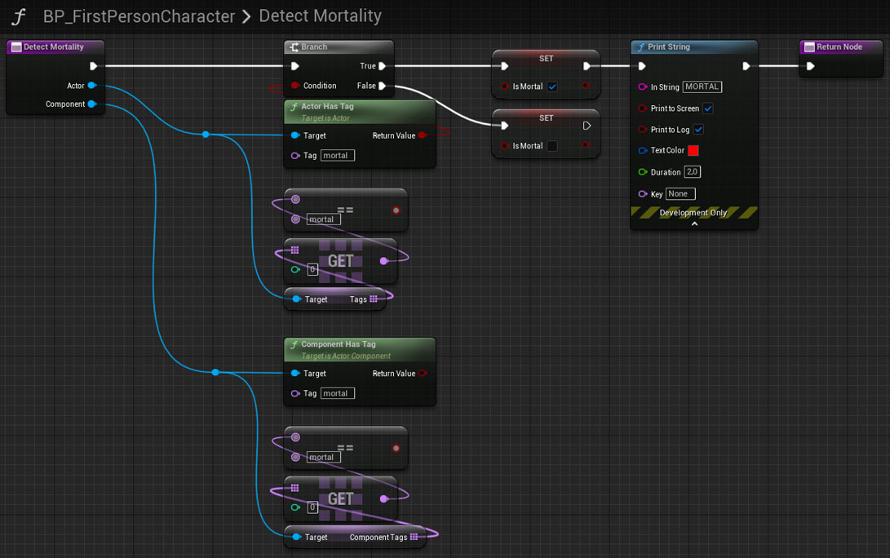Click the Print String Duration pin
The height and width of the screenshot is (558, 890).
(x=643, y=172)
